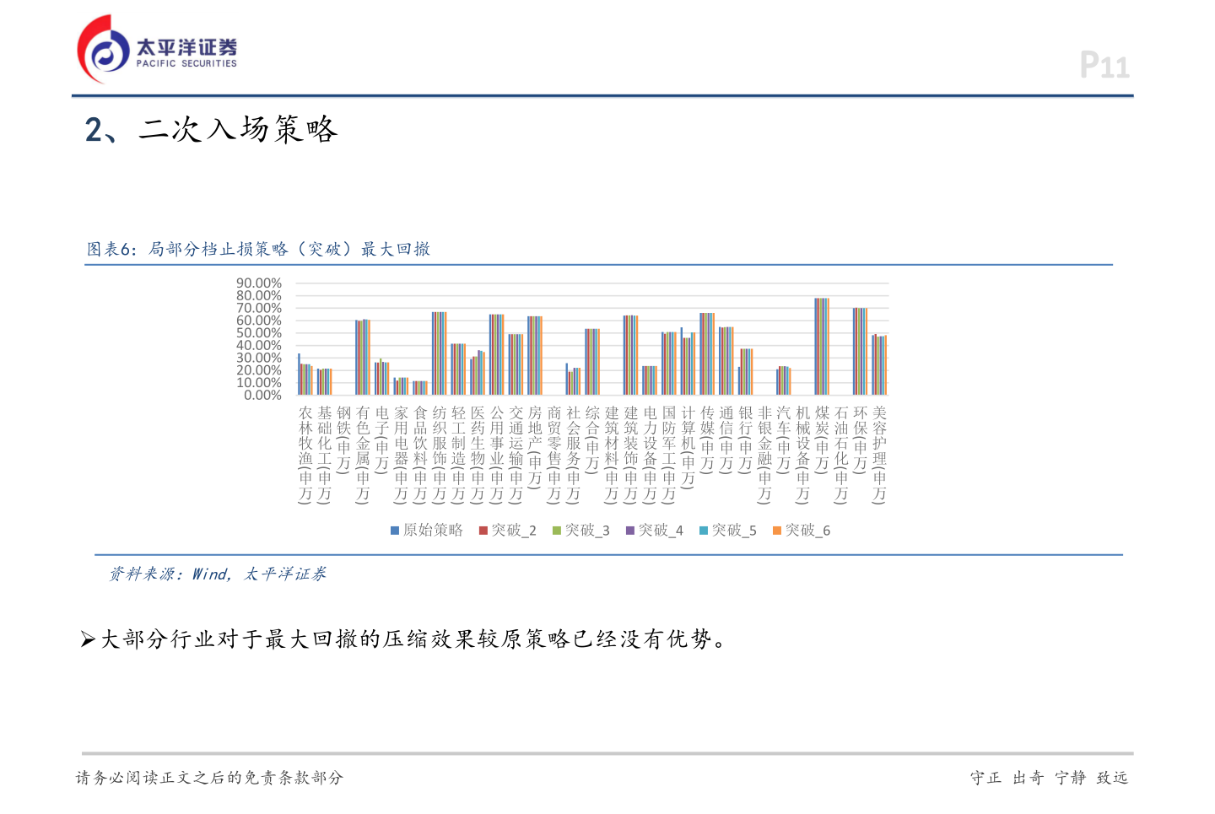1215x814 pixels.
Task: Click the 30.00% y-axis label
Action: [x=259, y=358]
